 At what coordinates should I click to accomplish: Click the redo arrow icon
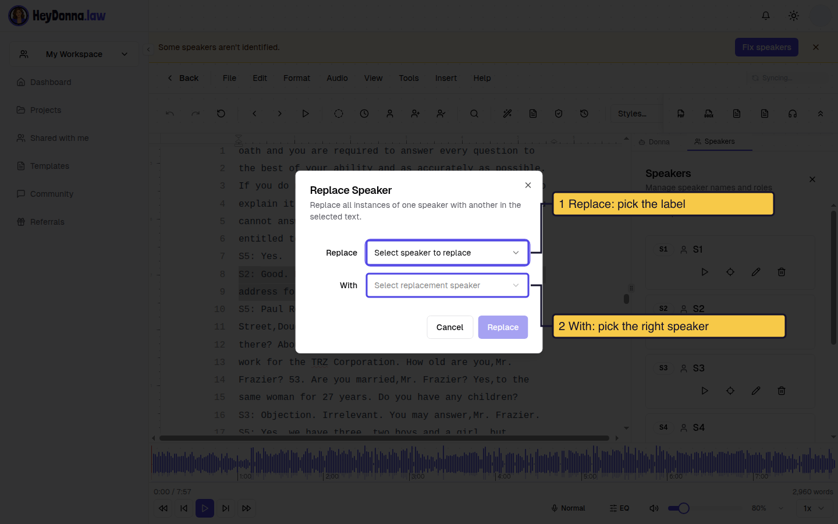[196, 114]
